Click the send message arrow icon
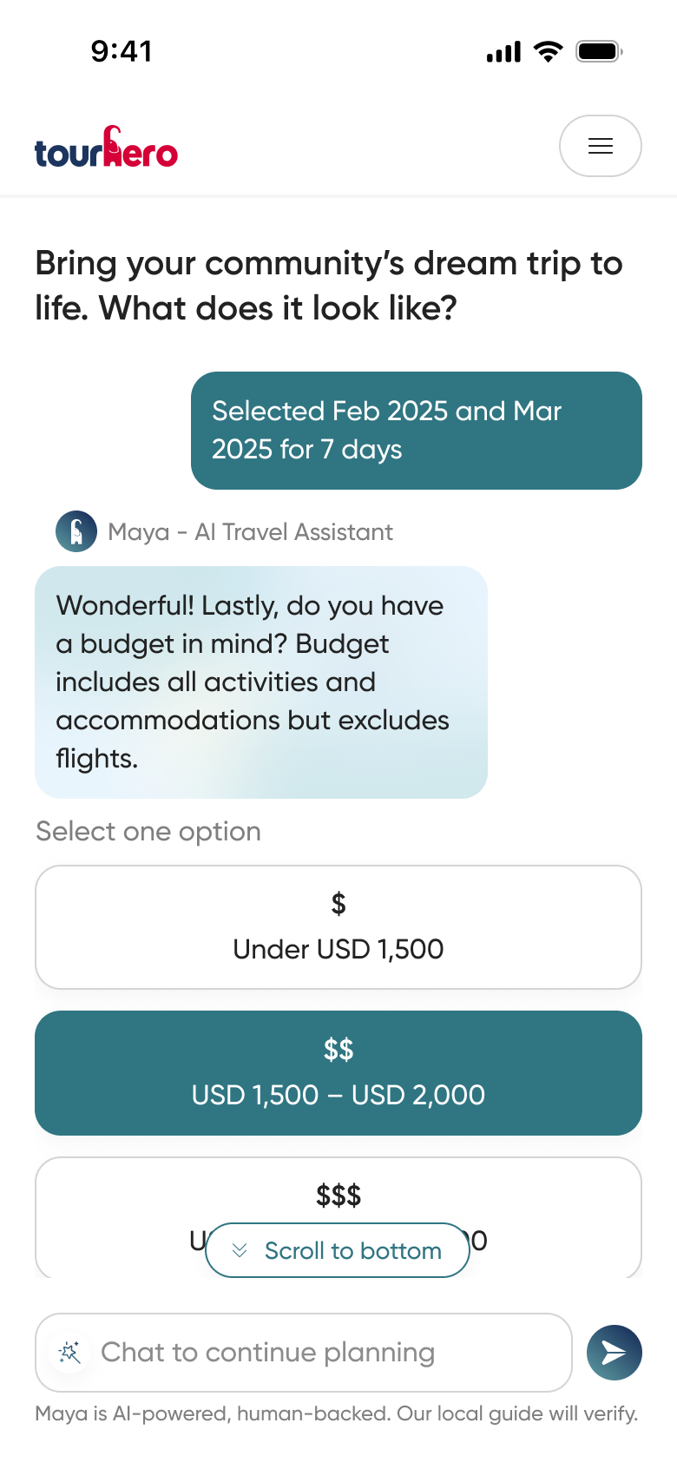The image size is (677, 1469). point(615,1352)
